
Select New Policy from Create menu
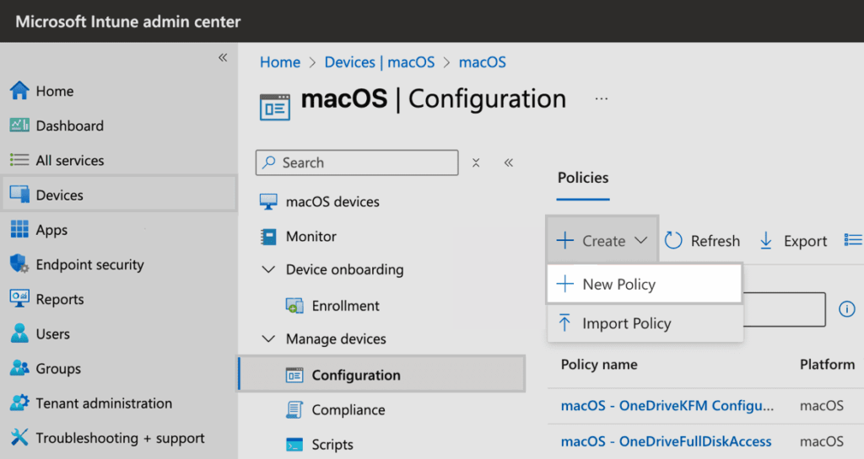[x=618, y=285]
